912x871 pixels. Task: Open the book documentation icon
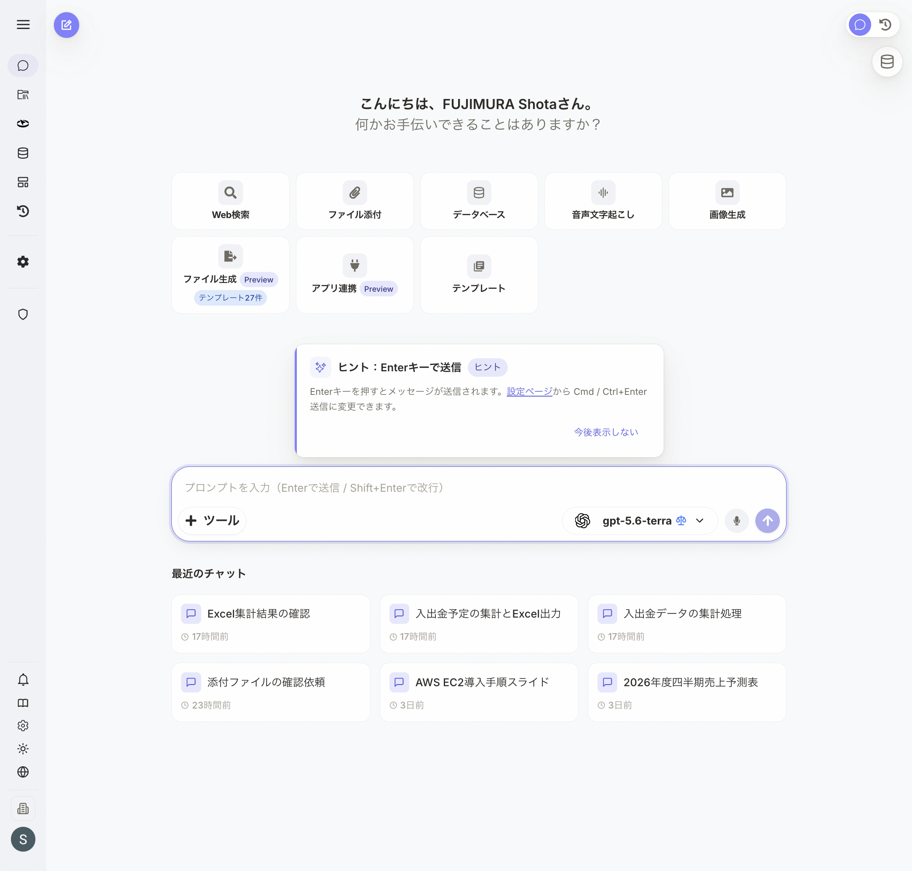point(23,703)
